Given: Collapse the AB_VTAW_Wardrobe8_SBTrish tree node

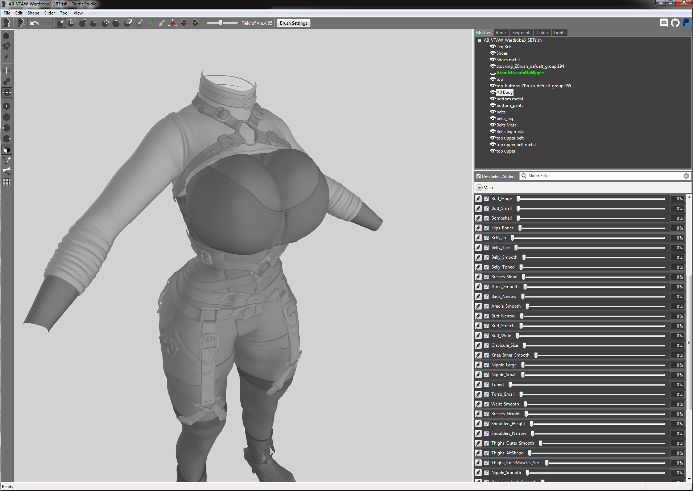Looking at the screenshot, I should (479, 41).
